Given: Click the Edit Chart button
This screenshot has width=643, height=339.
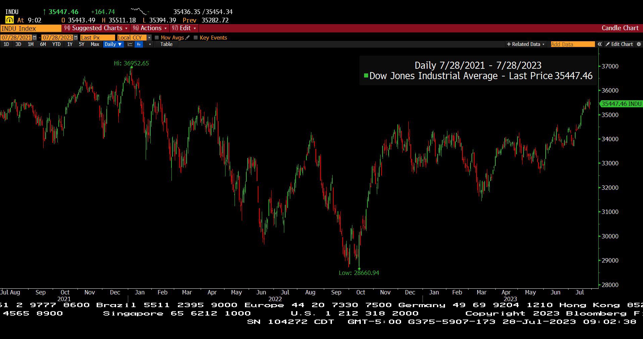Looking at the screenshot, I should coord(619,44).
